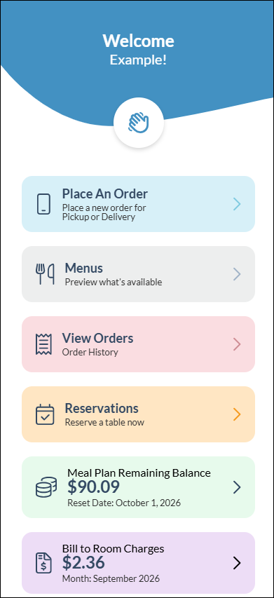Click the $90.09 meal plan balance
This screenshot has height=598, width=274.
coord(93,487)
